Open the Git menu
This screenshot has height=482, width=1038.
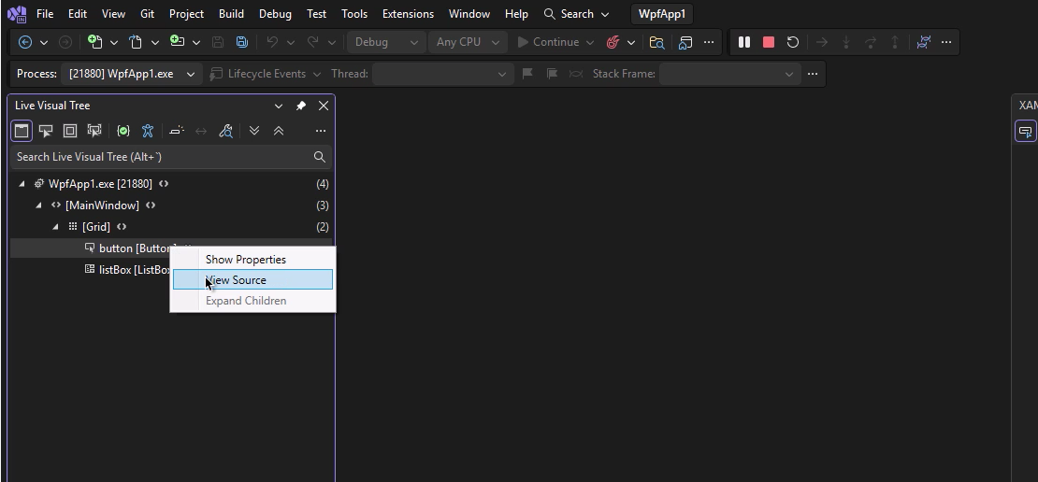[x=147, y=14]
